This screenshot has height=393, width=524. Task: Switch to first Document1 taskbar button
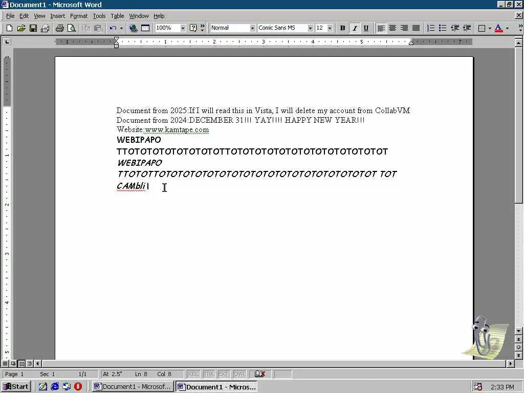[x=133, y=387]
